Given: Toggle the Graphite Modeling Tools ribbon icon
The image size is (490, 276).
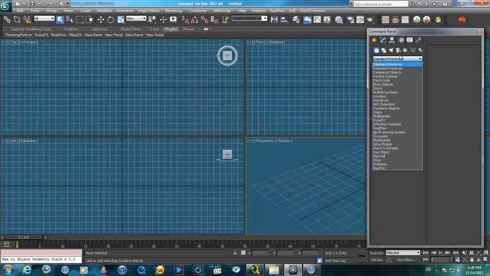Looking at the screenshot, I should pyautogui.click(x=307, y=20).
